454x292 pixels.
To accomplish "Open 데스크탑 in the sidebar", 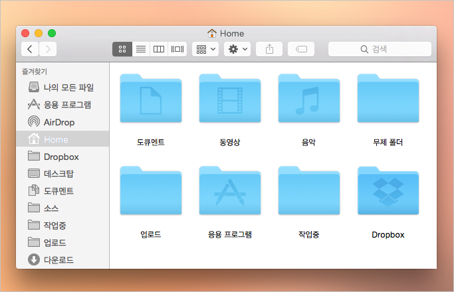I will (63, 173).
